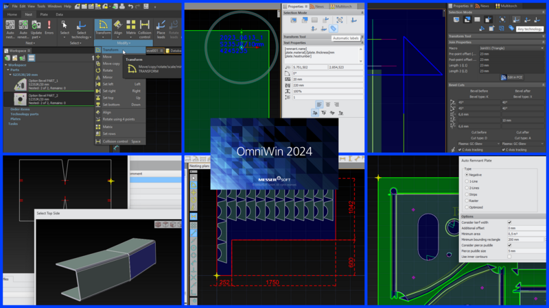The width and height of the screenshot is (549, 308).
Task: Select the center text alignment icon
Action: (x=328, y=105)
